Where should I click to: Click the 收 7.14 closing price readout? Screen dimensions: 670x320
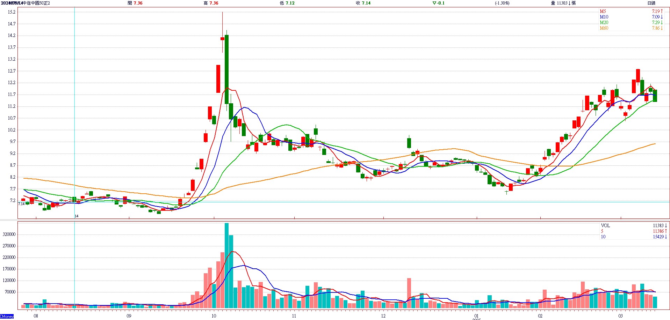(363, 3)
